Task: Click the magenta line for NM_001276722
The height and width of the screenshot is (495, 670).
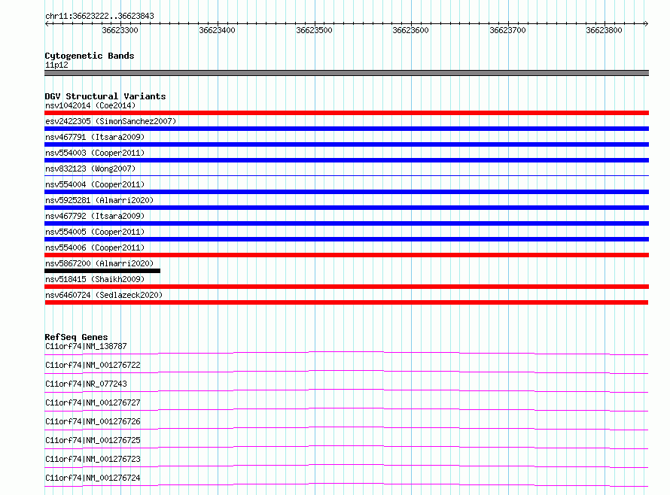Action: 346,372
